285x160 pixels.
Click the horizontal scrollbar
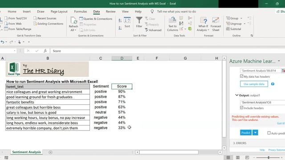click(169, 152)
